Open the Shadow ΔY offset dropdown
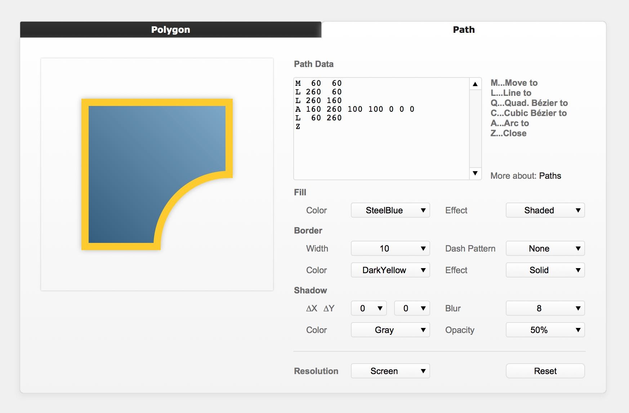Viewport: 629px width, 413px height. (x=412, y=308)
